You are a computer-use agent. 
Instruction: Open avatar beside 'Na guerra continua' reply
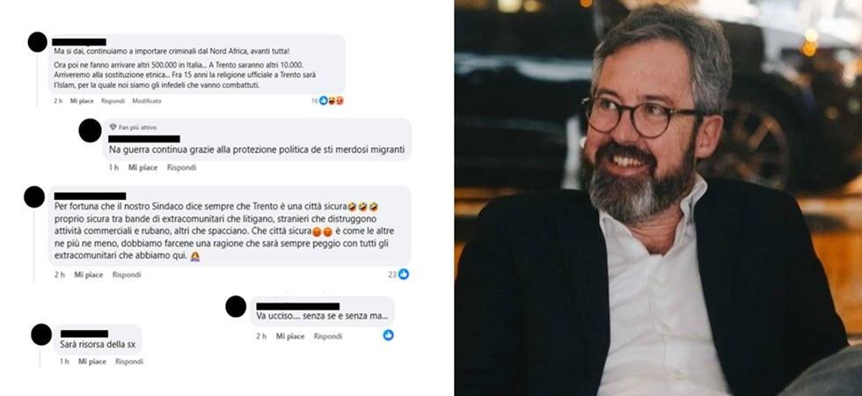point(90,131)
